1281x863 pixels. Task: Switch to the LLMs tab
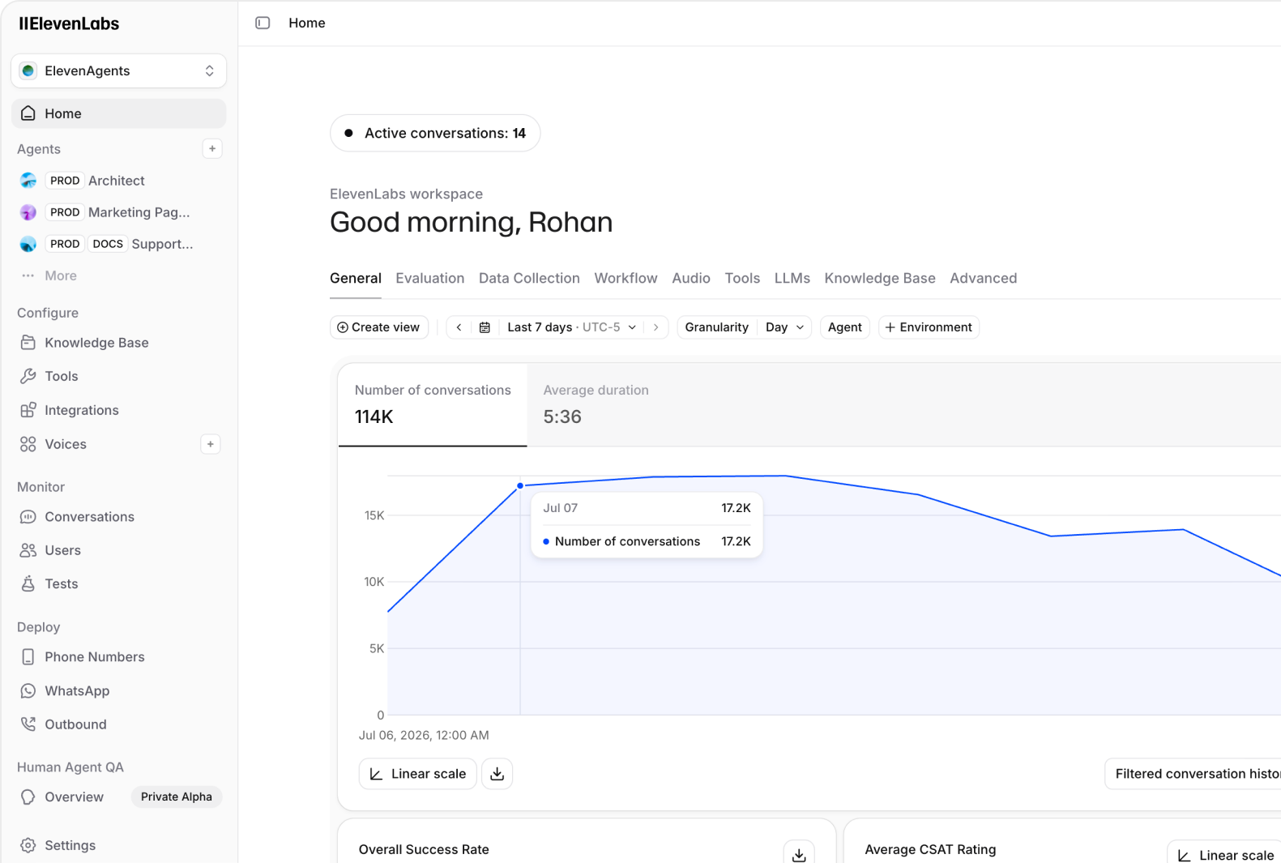pos(792,278)
